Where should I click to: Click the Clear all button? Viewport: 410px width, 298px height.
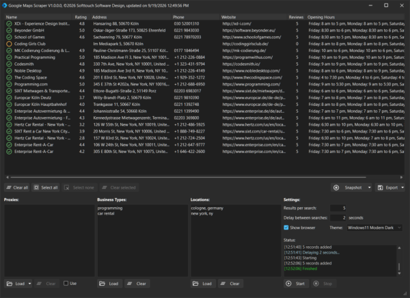17,187
